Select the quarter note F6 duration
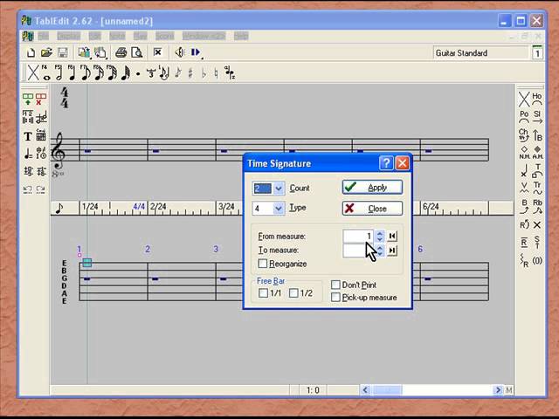 (72, 72)
